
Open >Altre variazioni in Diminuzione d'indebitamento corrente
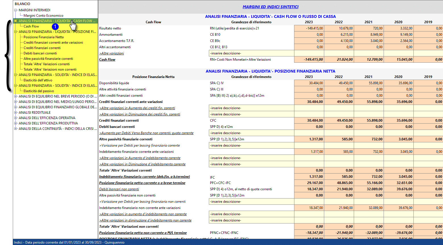pos(142,164)
